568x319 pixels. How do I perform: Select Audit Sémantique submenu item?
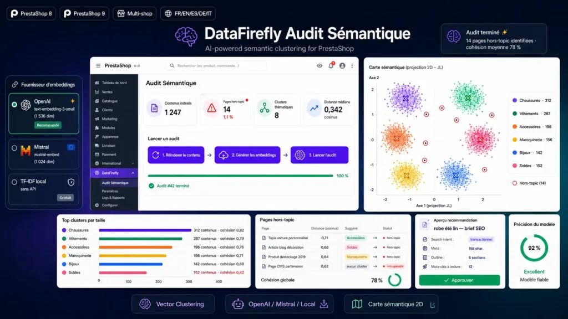coord(115,183)
